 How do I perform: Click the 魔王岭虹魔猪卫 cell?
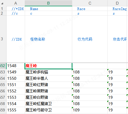(48, 104)
